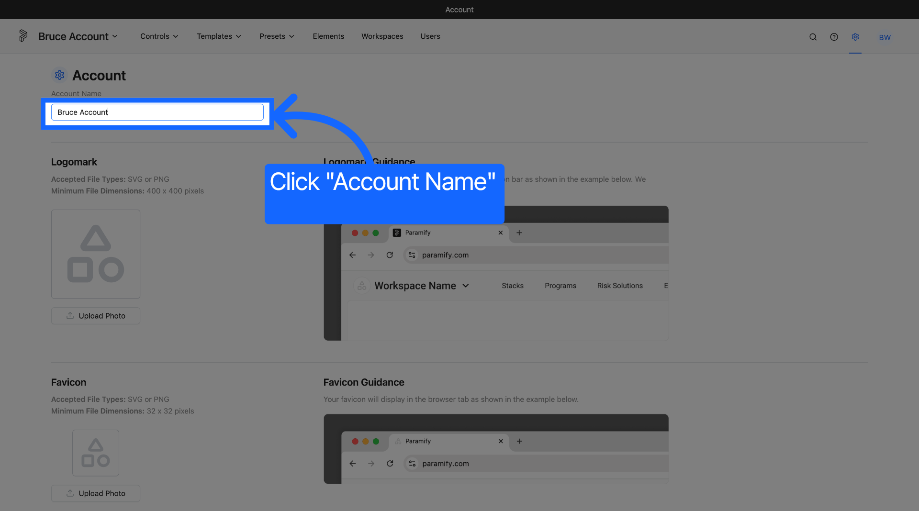Open the help question mark icon
This screenshot has height=511, width=919.
point(834,37)
